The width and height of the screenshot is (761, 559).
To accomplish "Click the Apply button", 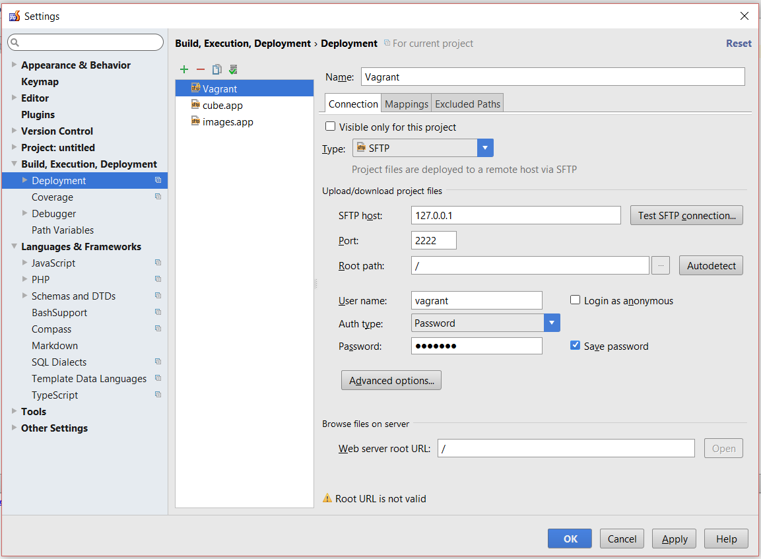I will (674, 539).
